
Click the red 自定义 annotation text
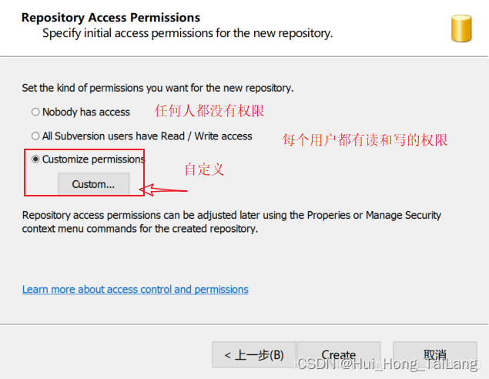point(204,169)
